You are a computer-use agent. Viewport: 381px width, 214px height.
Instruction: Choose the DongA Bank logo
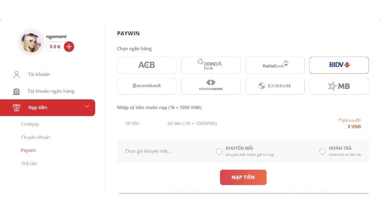point(211,65)
